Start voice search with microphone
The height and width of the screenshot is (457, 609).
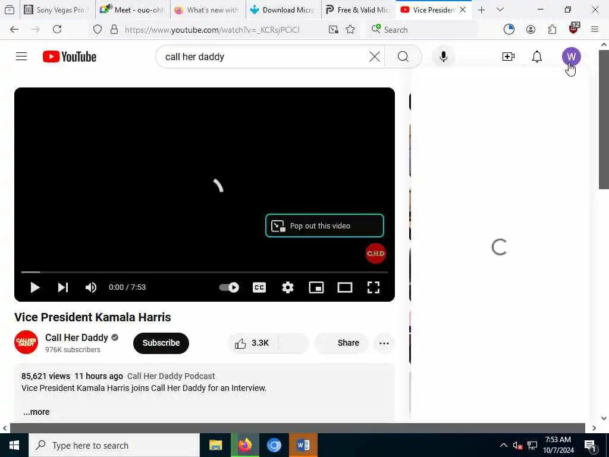(x=443, y=57)
